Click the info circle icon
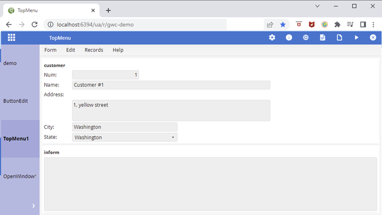The height and width of the screenshot is (215, 382). [289, 37]
